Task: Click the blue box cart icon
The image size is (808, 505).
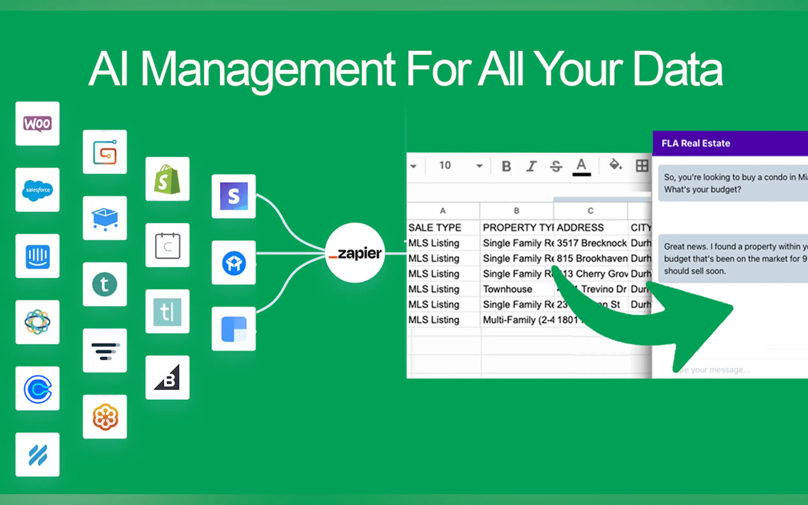Action: click(x=105, y=218)
